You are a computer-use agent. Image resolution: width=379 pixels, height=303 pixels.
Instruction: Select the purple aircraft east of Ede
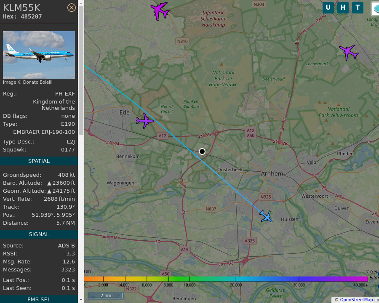(x=144, y=121)
